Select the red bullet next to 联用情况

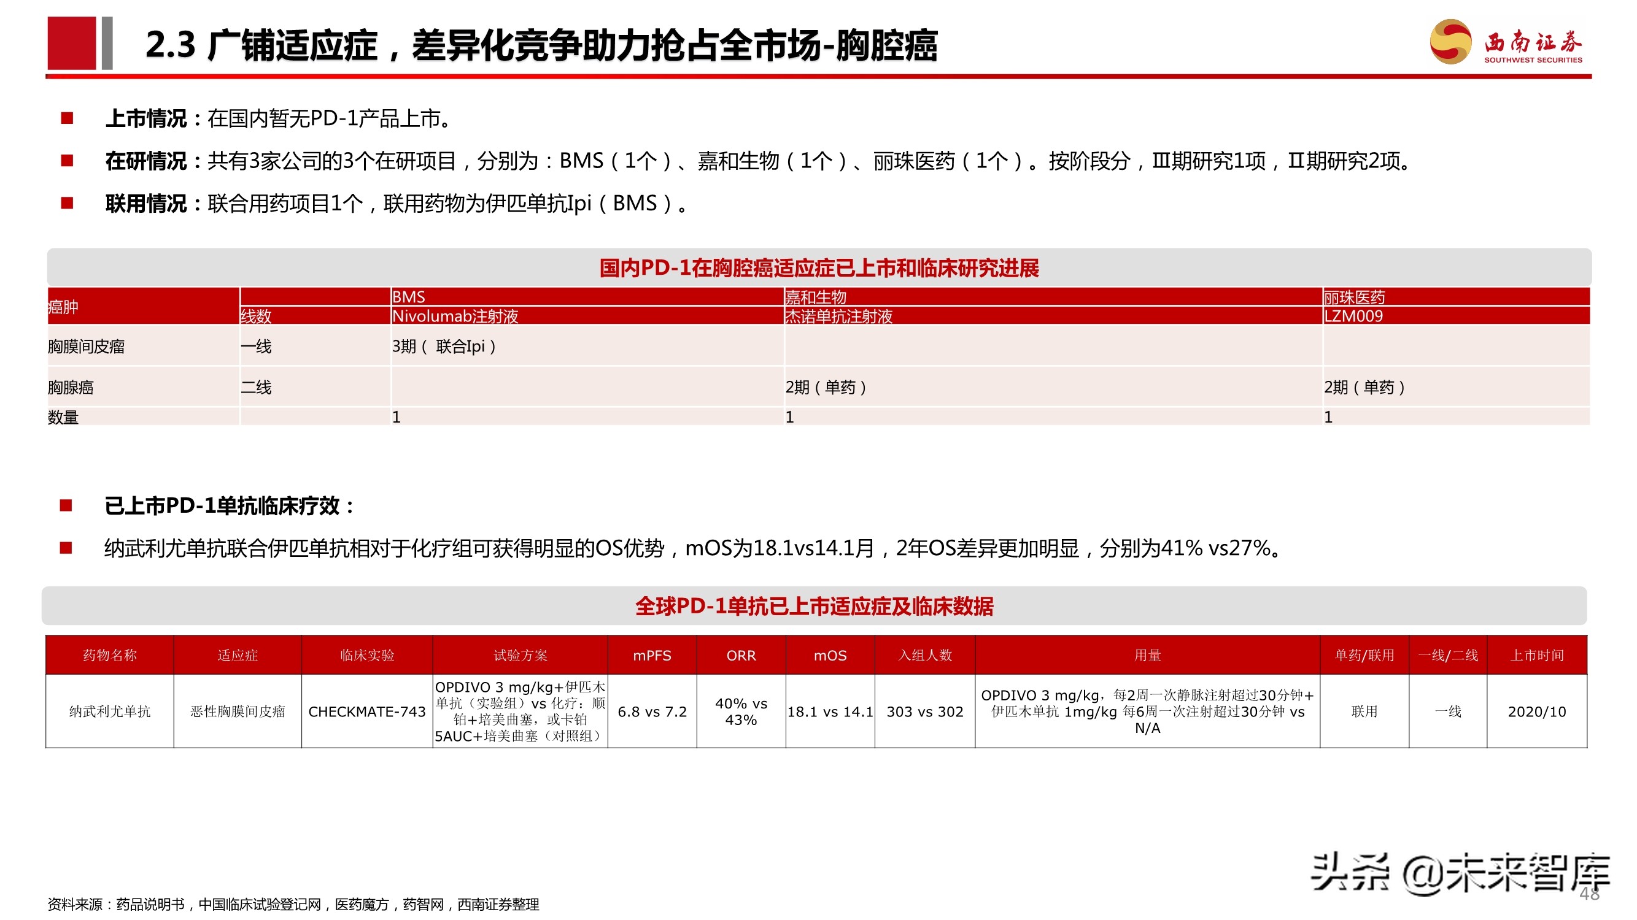point(67,204)
